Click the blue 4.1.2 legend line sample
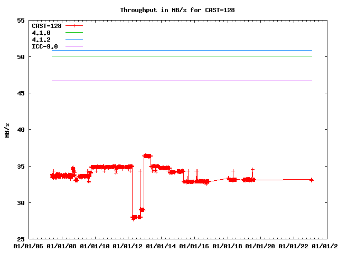 point(74,40)
